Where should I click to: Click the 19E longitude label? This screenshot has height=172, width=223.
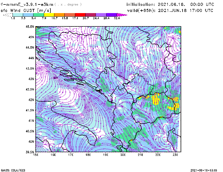(106, 155)
